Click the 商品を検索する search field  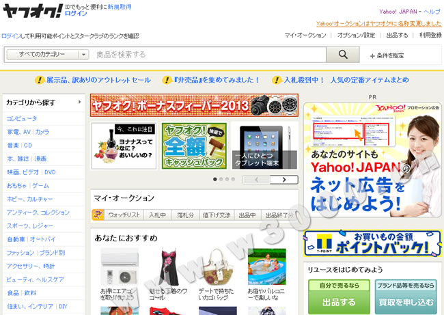pos(209,55)
